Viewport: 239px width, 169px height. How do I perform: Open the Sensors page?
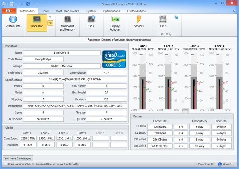click(x=139, y=22)
